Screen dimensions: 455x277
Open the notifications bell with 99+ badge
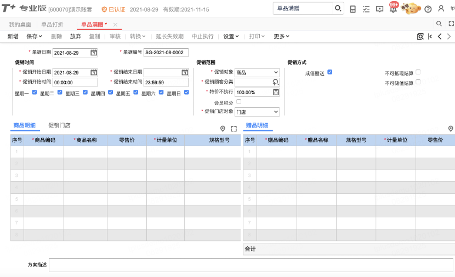click(x=393, y=8)
